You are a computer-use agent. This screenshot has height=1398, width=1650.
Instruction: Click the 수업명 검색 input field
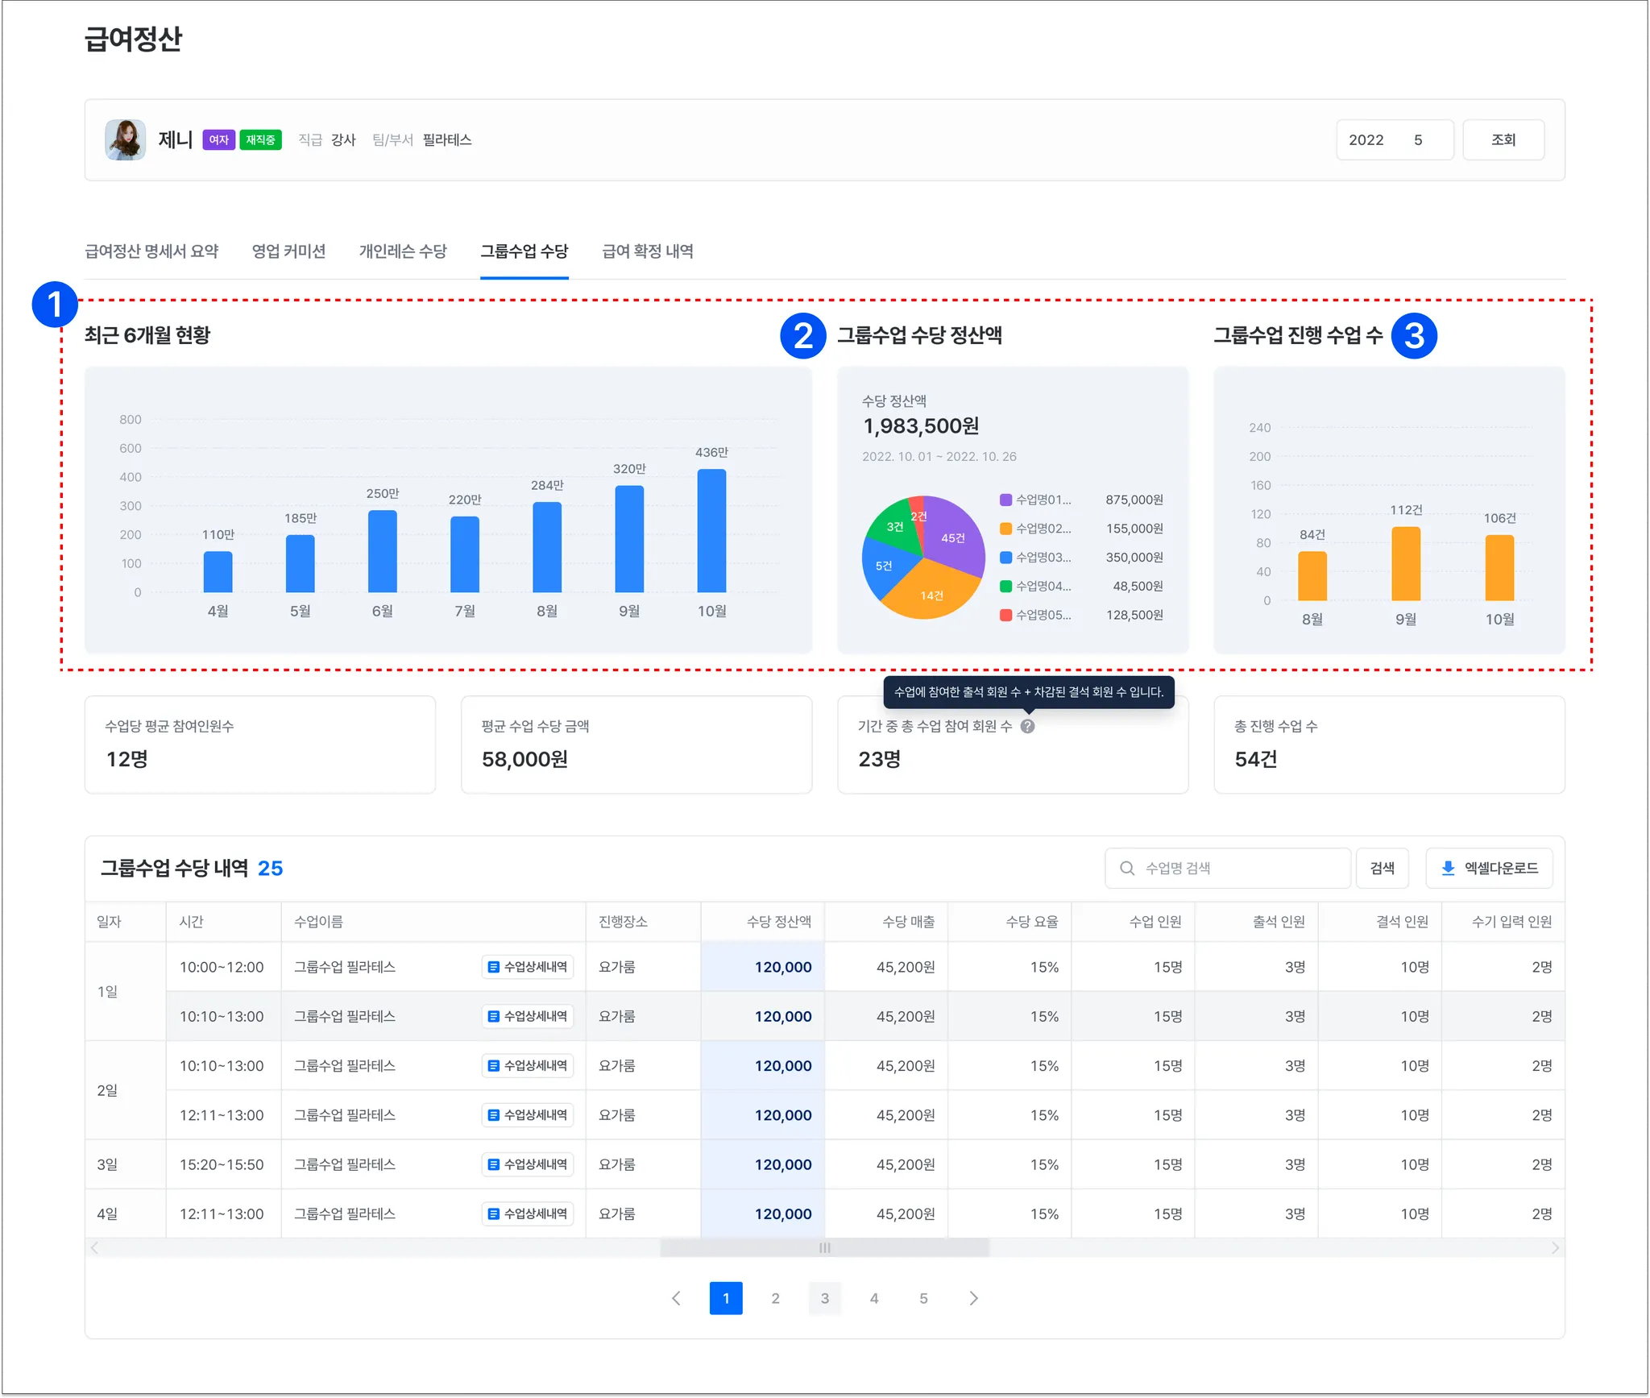[1241, 868]
